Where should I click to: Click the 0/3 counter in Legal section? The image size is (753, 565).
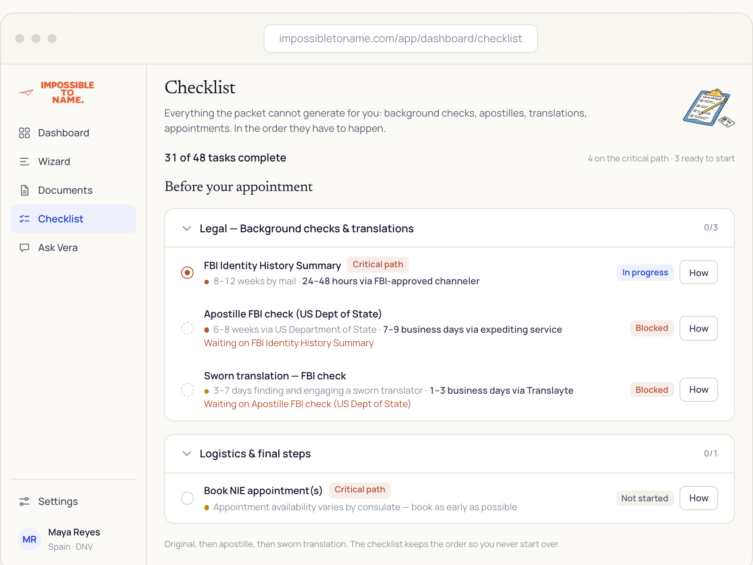[711, 228]
